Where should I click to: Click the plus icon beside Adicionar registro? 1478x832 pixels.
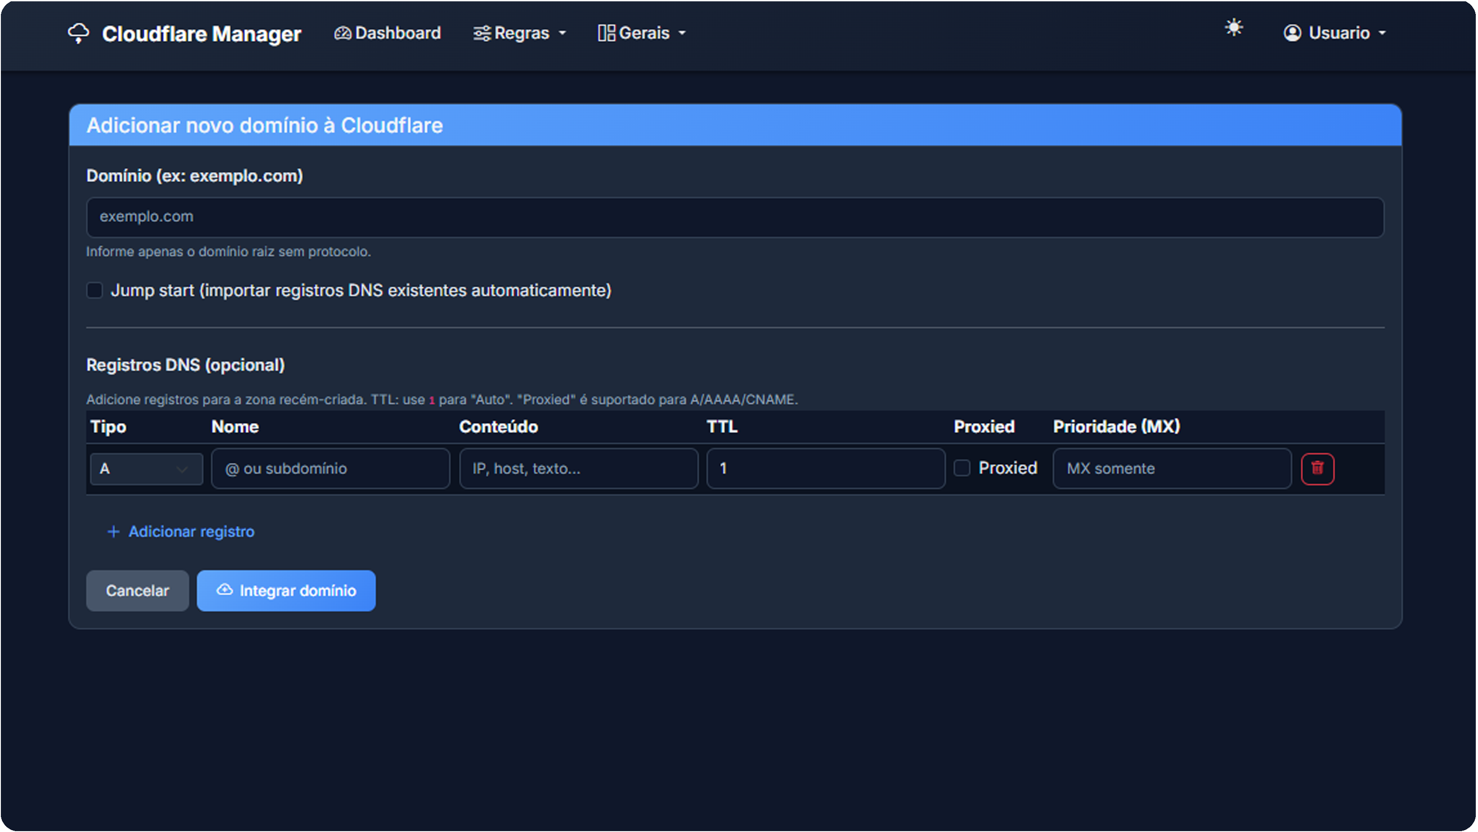tap(114, 532)
